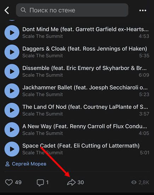
Task: Play the track The Land Of Nod
Action: pos(12,110)
